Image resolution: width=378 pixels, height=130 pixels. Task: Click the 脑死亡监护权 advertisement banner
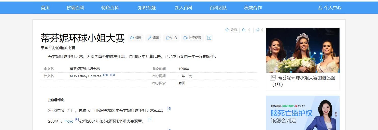click(x=303, y=113)
